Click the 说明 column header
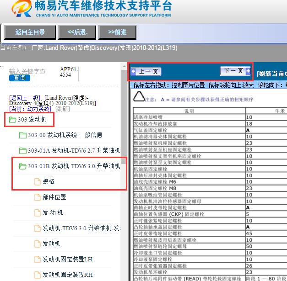This screenshot has width=287, height=281. click(189, 111)
